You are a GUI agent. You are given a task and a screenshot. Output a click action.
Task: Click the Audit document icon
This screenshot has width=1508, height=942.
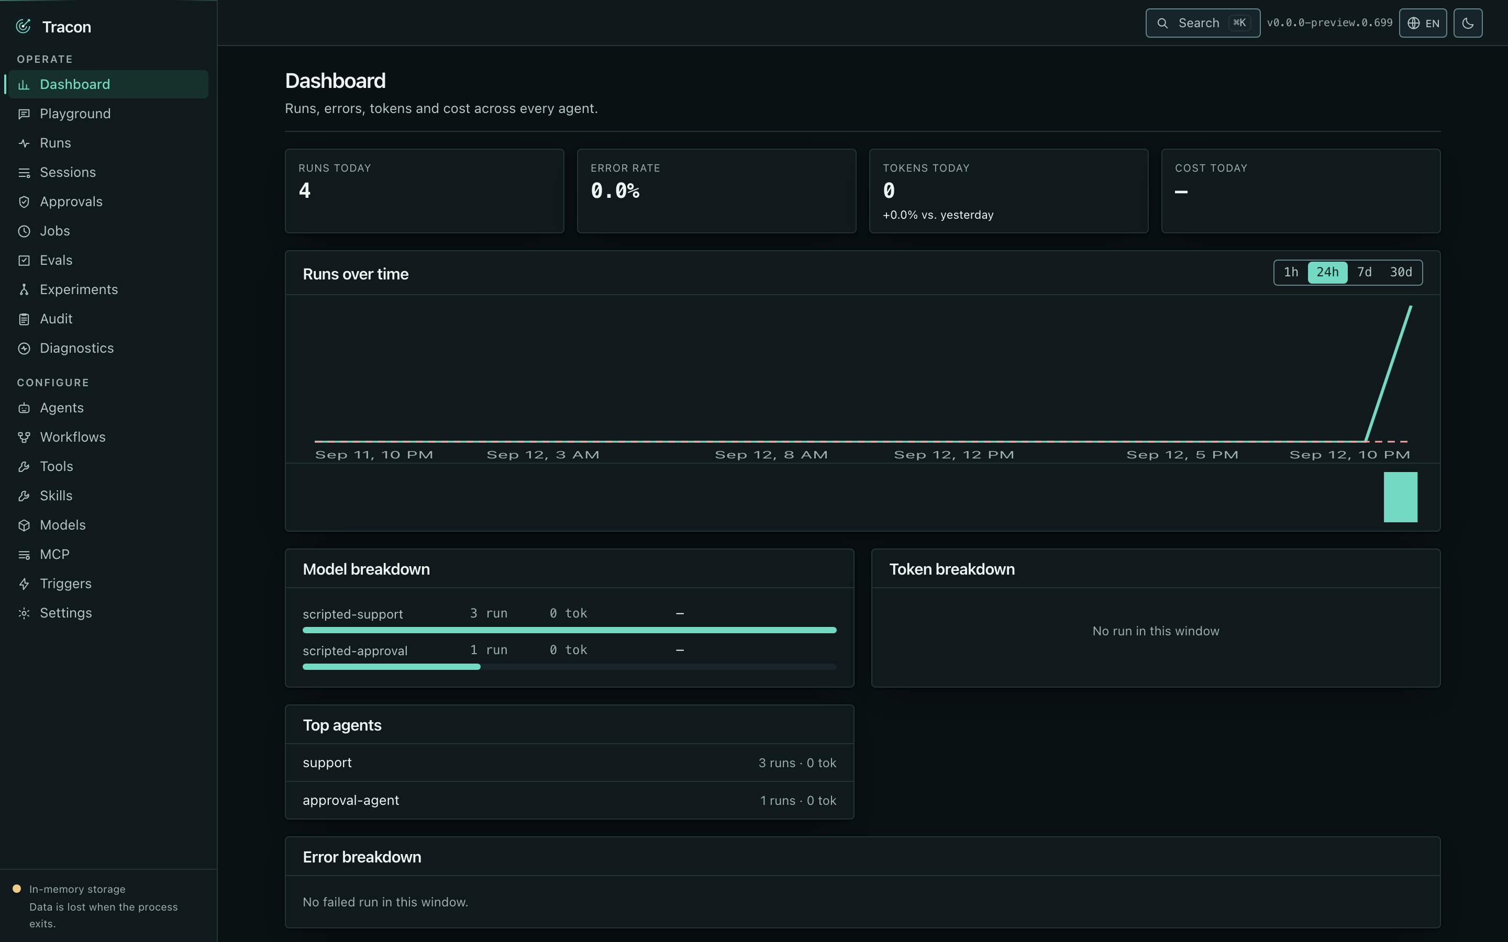pos(24,319)
